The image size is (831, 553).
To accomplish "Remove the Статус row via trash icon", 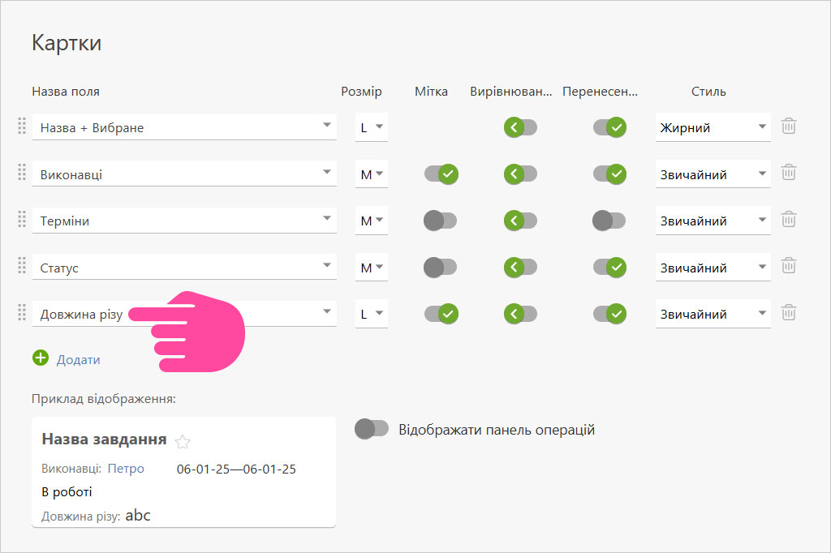I will tap(789, 266).
